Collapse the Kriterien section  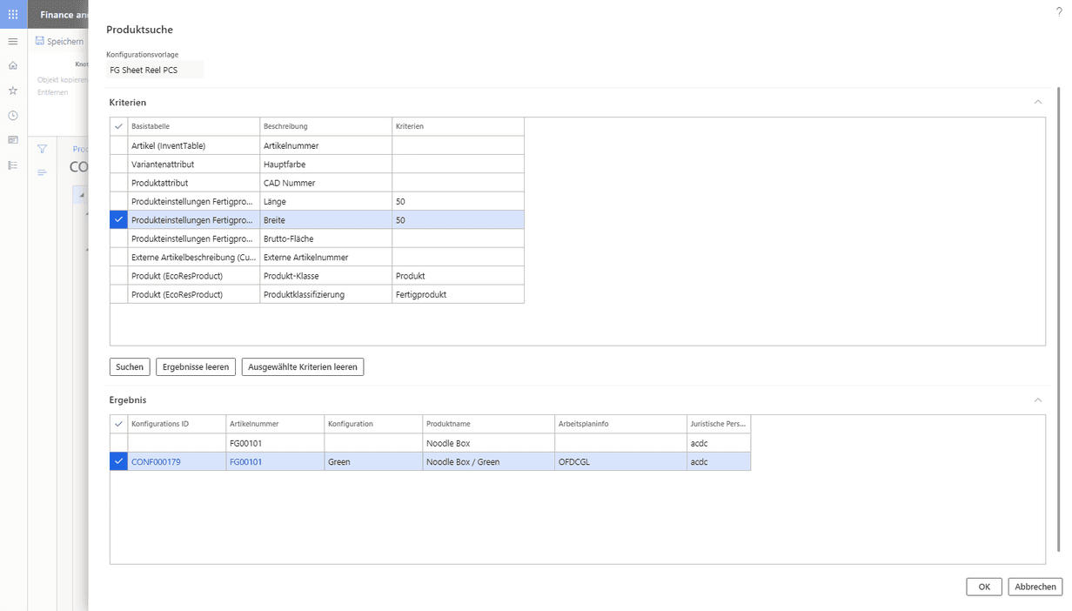click(1037, 103)
